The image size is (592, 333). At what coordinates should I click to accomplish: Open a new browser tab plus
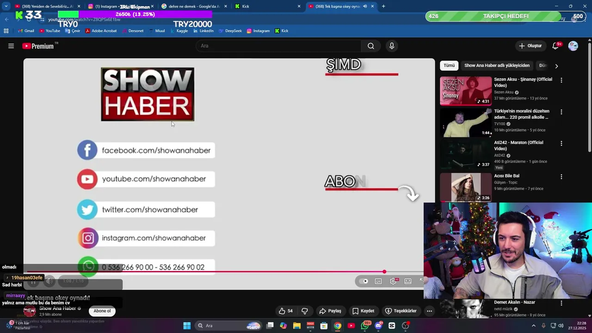[x=383, y=6]
